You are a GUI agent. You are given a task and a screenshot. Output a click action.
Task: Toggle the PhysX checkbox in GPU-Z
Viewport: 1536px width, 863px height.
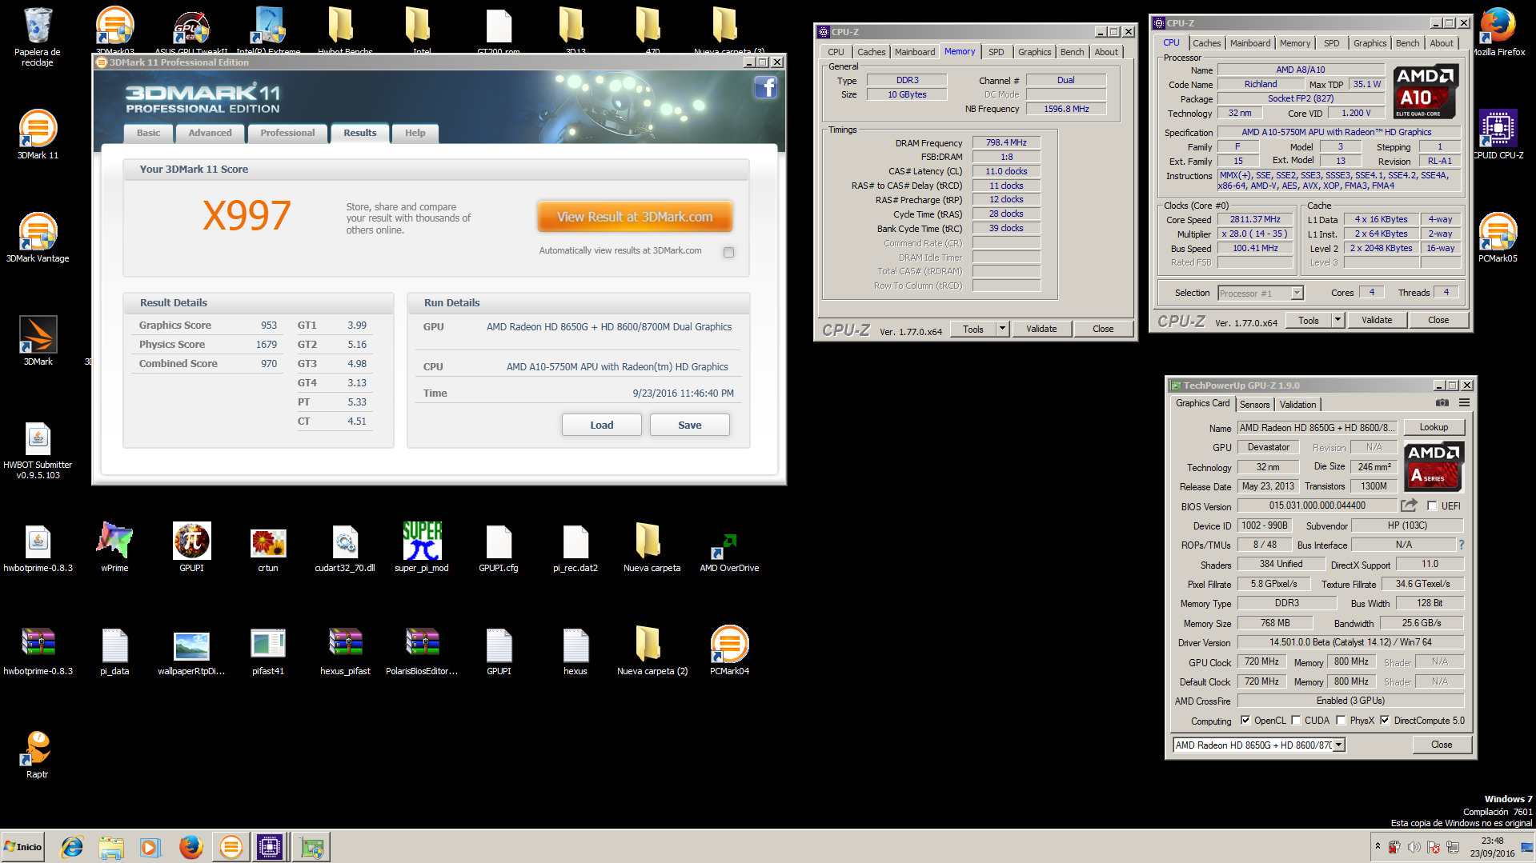pos(1341,720)
